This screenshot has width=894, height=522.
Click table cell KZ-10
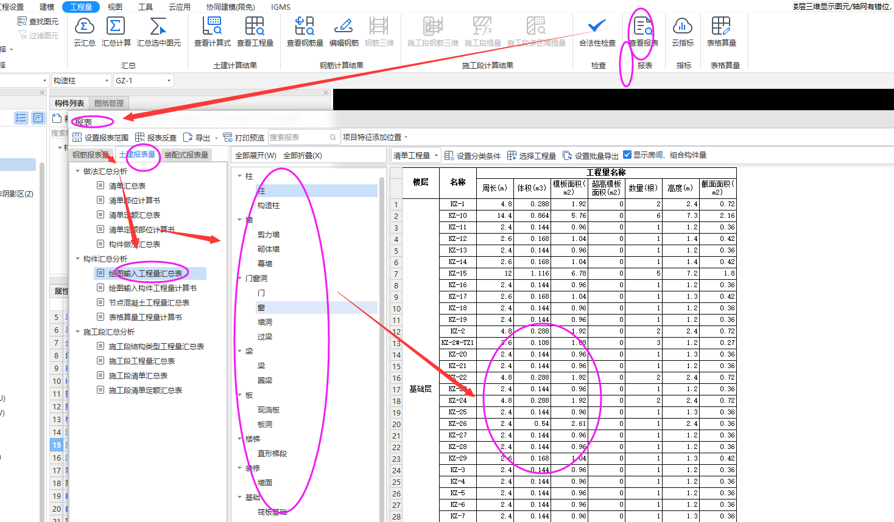[x=458, y=216]
